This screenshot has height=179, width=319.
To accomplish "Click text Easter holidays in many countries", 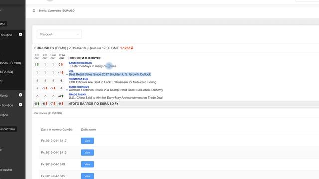I will (93, 66).
